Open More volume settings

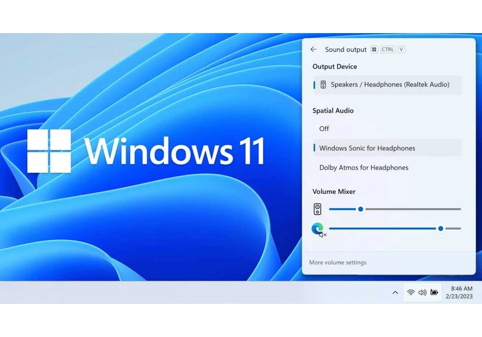tap(338, 262)
